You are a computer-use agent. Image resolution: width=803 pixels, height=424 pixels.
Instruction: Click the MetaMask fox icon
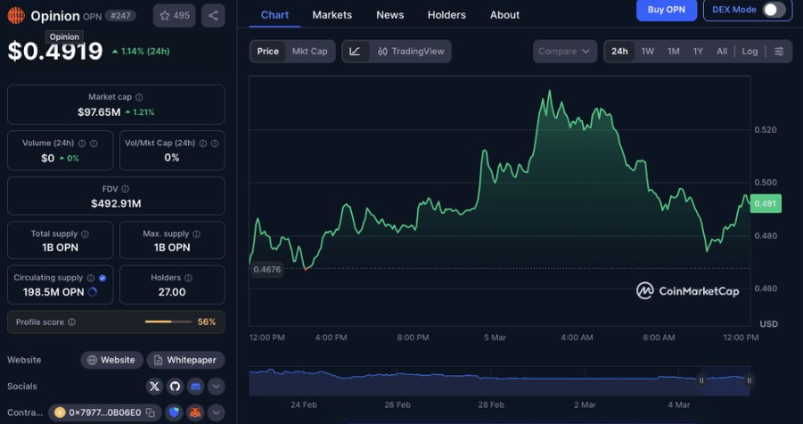196,412
